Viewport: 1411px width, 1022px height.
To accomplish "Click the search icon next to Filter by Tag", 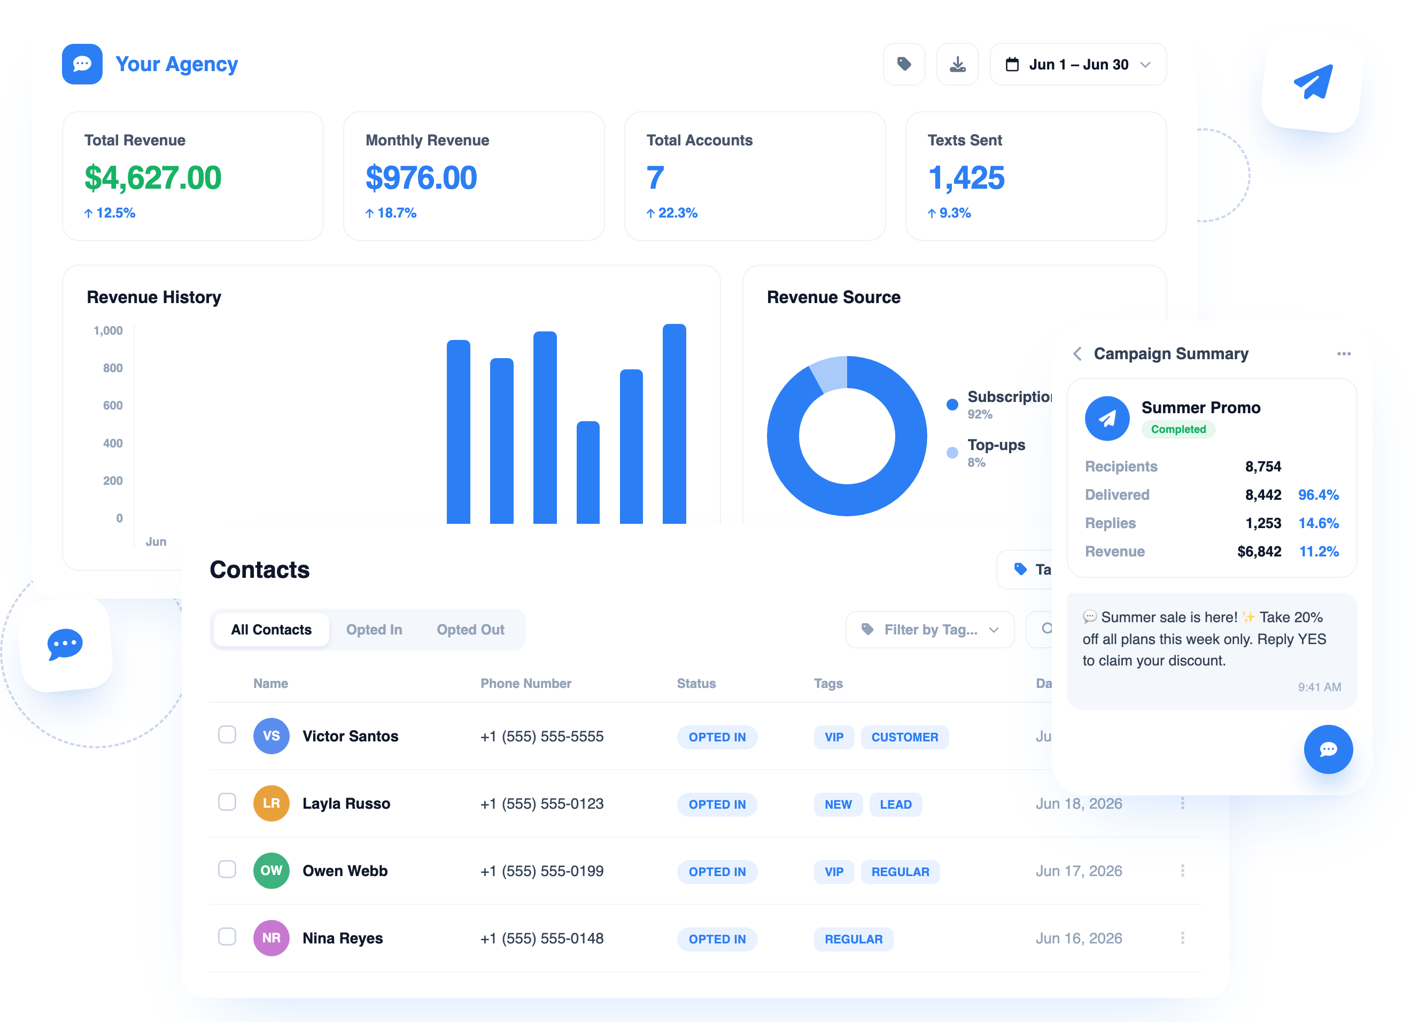I will tap(1046, 628).
